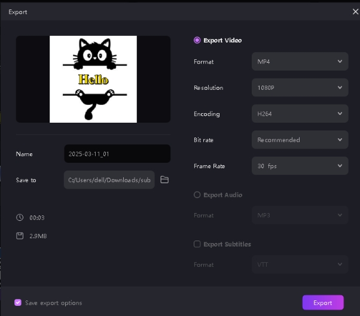Image resolution: width=360 pixels, height=316 pixels.
Task: Enable the Export Subtitles checkbox
Action: tap(197, 244)
